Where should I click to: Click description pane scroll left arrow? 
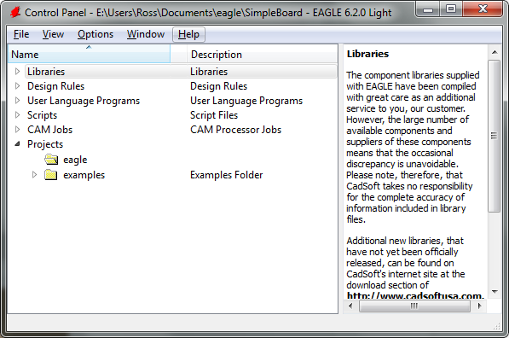click(350, 306)
